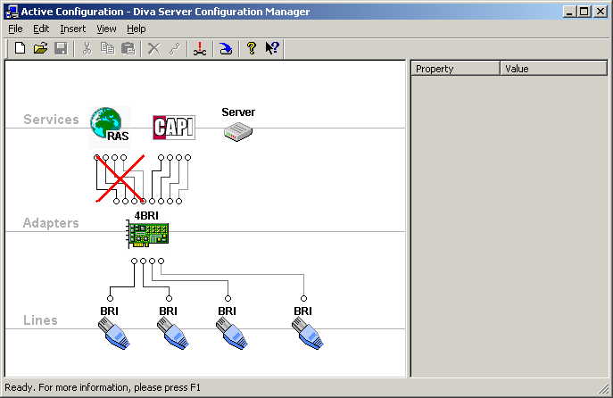
Task: Click the Open folder toolbar icon
Action: coord(40,48)
